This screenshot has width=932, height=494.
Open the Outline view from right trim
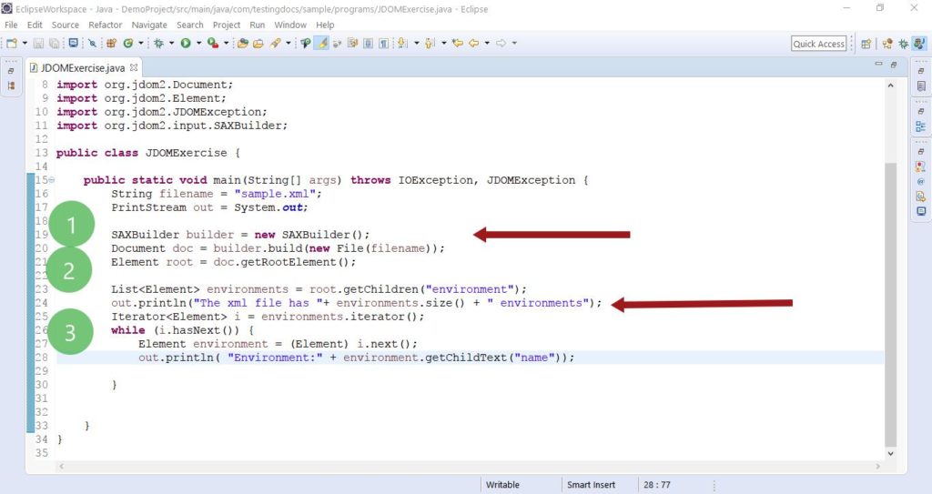[x=920, y=126]
